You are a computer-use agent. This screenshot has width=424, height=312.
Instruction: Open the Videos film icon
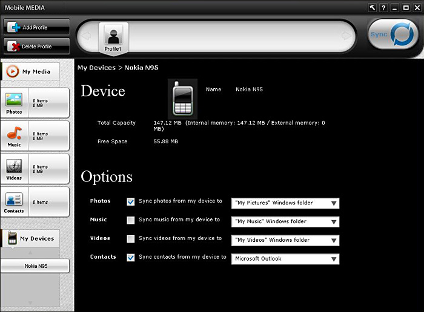pos(14,166)
